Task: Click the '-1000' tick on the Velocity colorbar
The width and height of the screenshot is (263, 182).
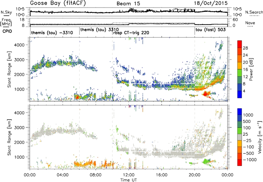Action: 250,160
